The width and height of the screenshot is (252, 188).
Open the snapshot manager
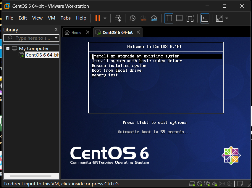(154, 18)
